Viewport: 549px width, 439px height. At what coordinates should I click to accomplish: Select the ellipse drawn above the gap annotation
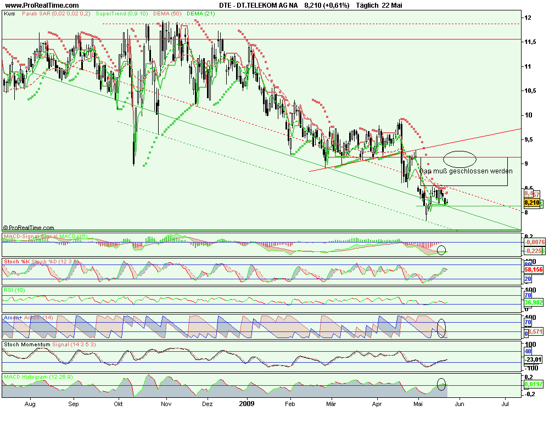tap(459, 159)
